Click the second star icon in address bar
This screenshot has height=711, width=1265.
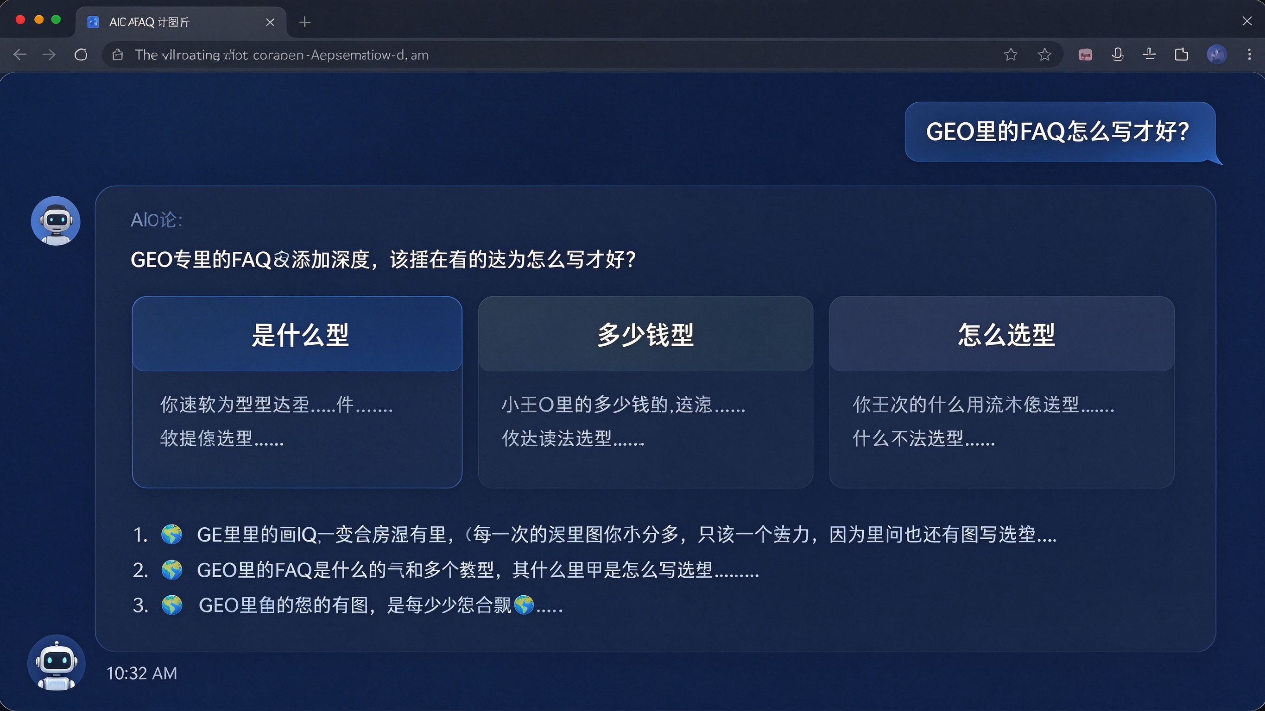pyautogui.click(x=1044, y=55)
